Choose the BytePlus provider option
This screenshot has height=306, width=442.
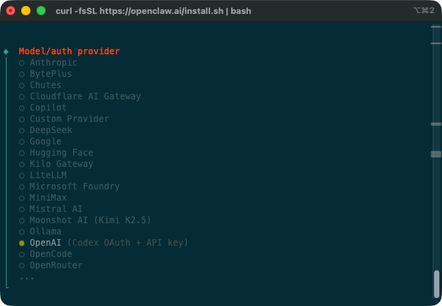(50, 74)
